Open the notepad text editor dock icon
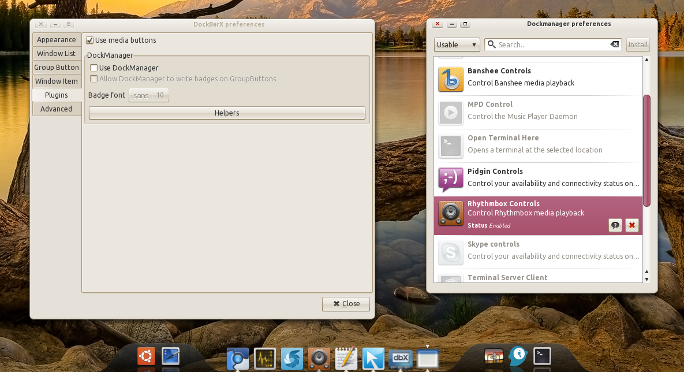This screenshot has height=372, width=684. pos(346,359)
